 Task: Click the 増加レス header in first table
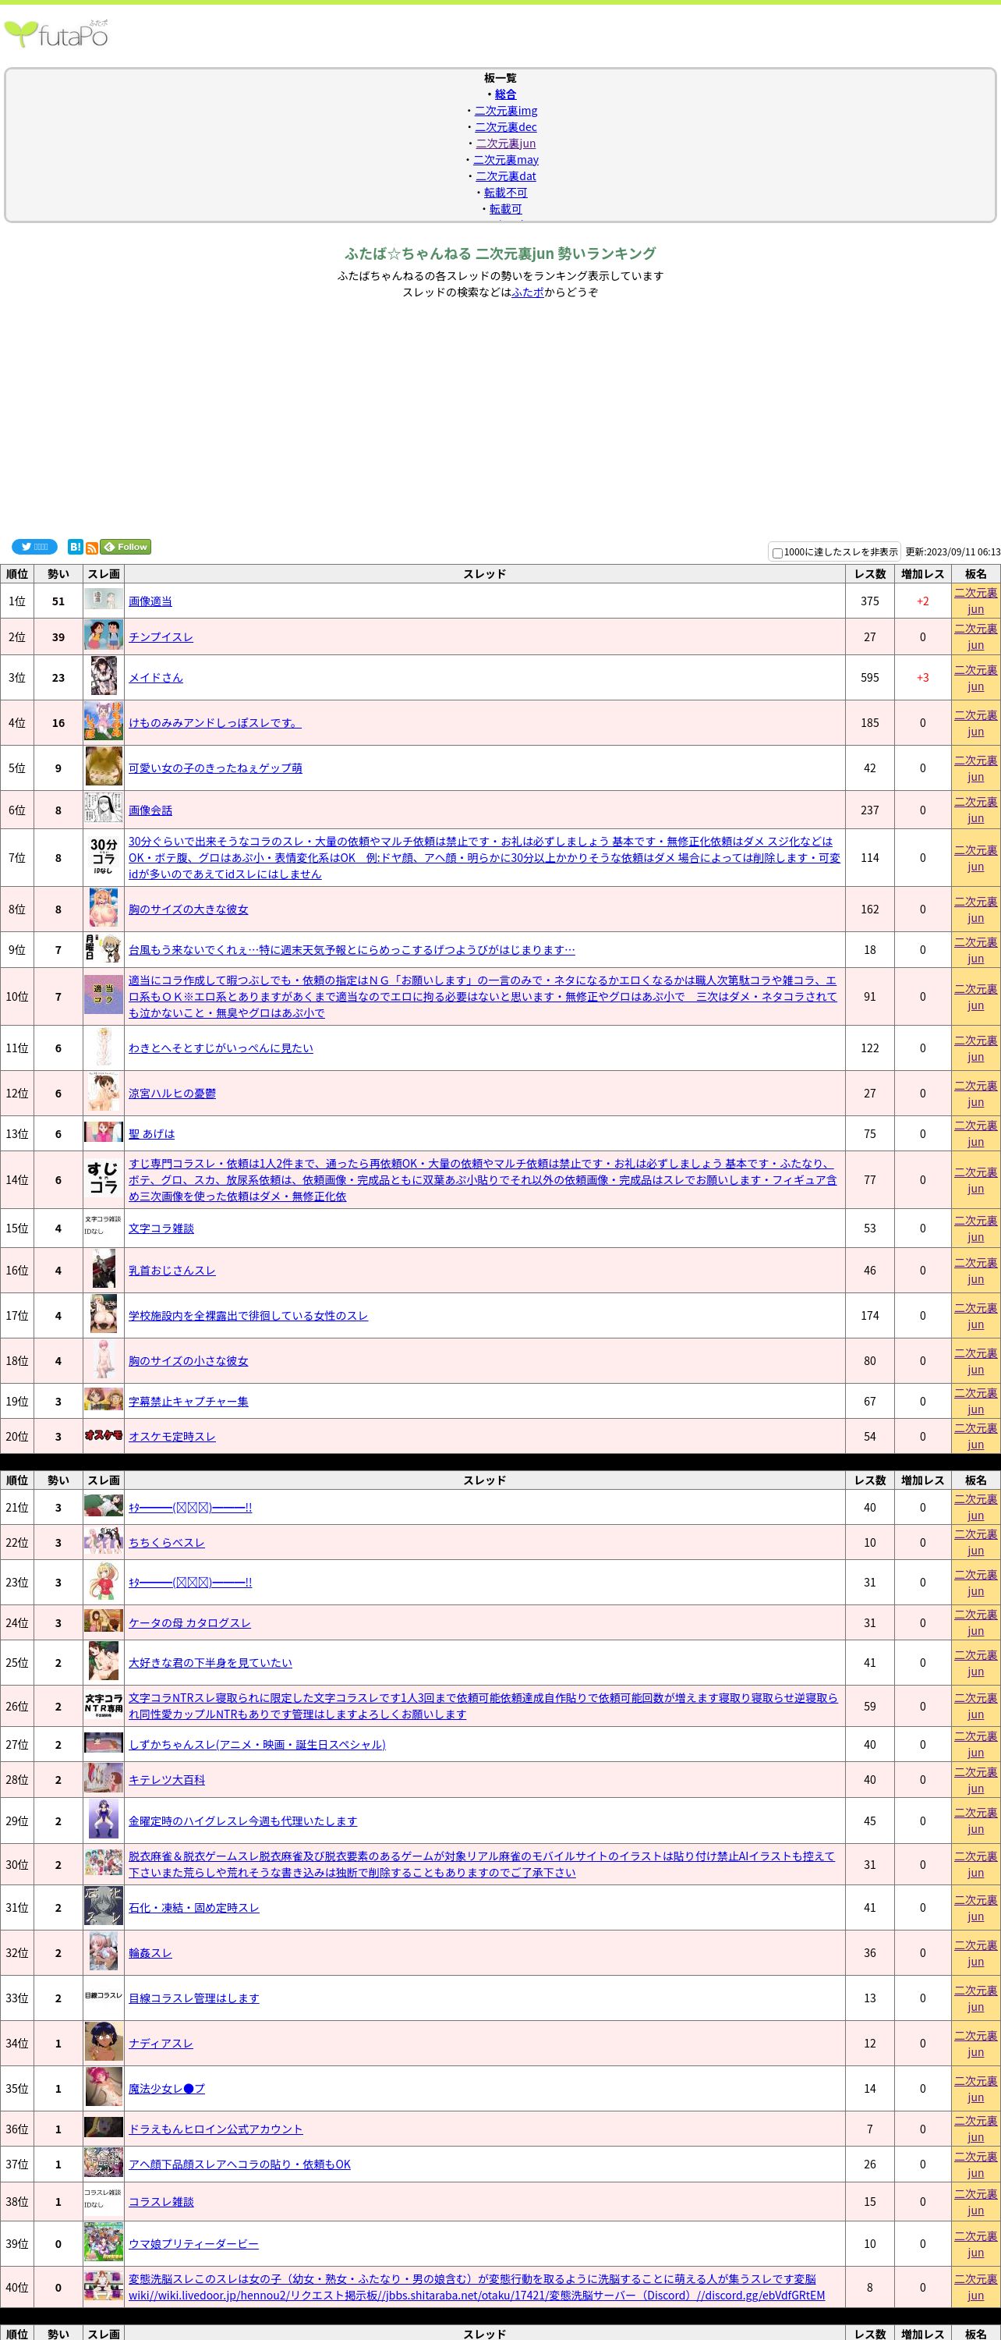[x=923, y=574]
